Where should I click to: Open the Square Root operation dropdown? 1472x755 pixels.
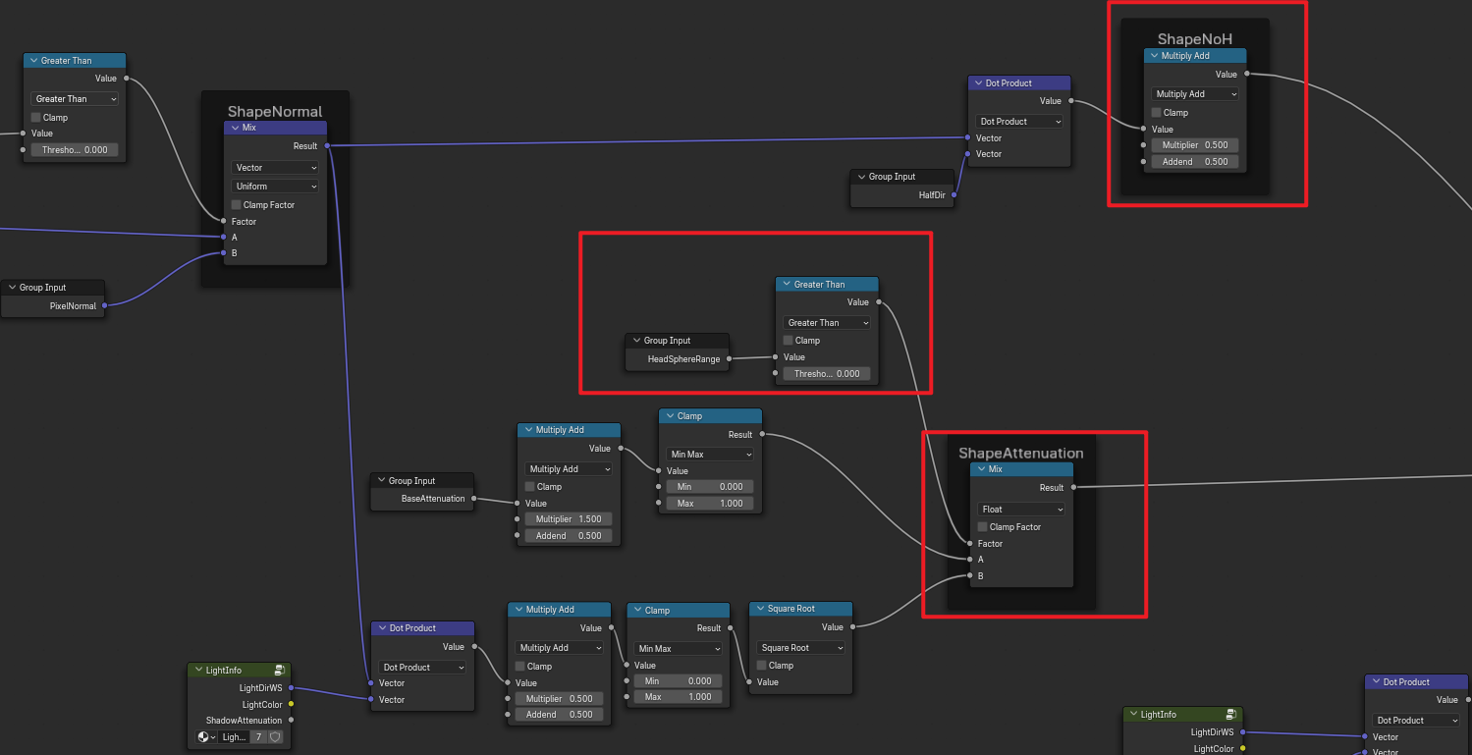click(x=800, y=648)
